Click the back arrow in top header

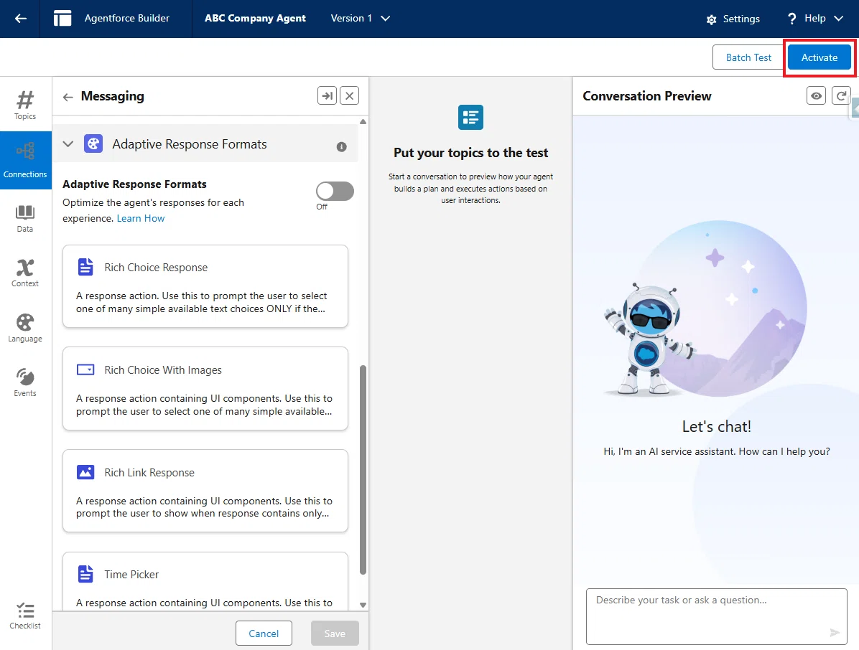point(20,19)
